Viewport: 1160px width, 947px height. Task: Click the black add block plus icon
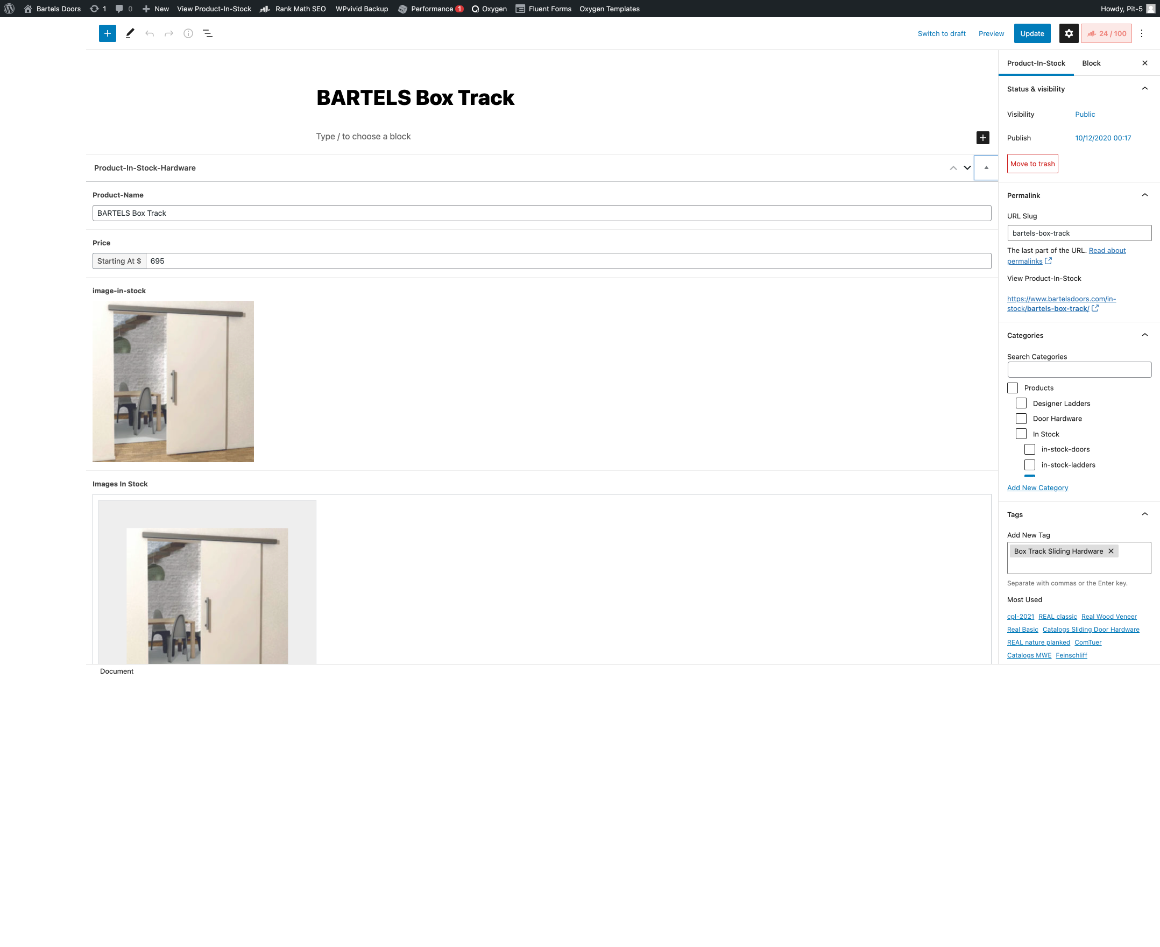point(983,137)
